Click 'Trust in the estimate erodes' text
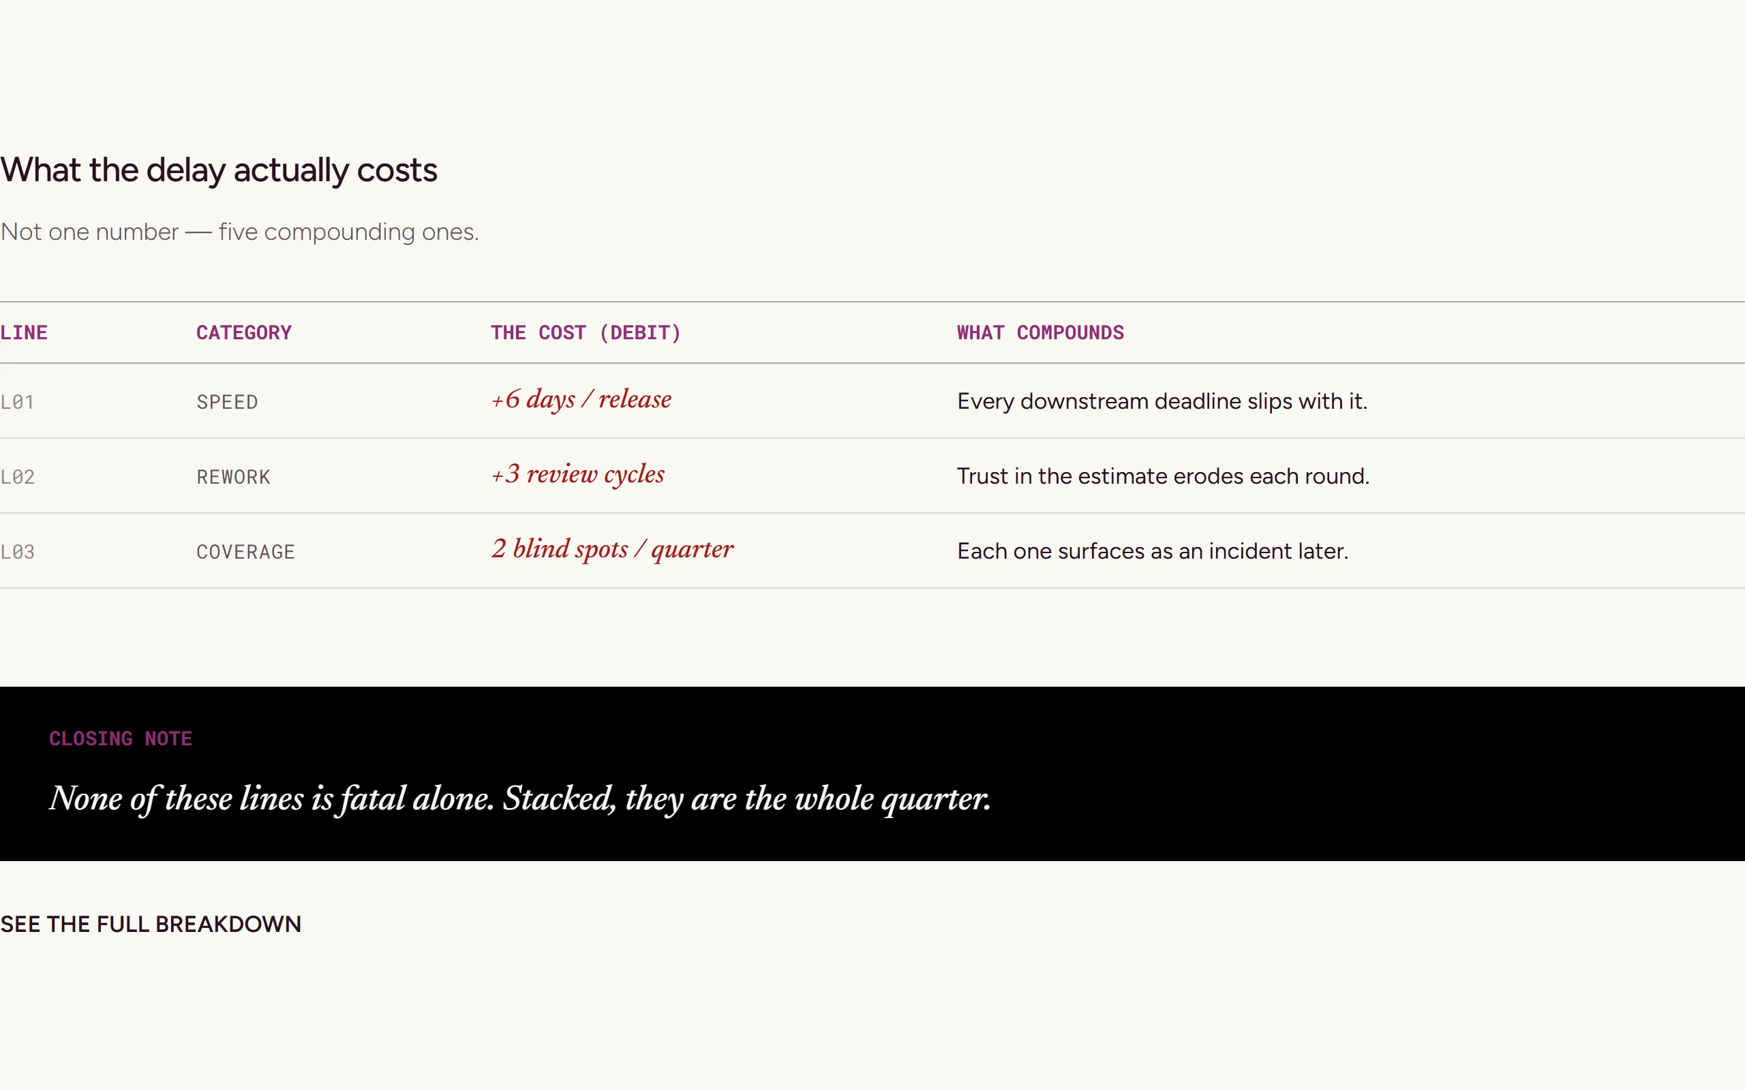Viewport: 1745px width, 1090px height. [x=1100, y=476]
